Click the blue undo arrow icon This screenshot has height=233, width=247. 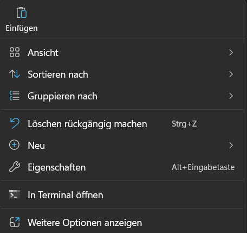click(15, 123)
